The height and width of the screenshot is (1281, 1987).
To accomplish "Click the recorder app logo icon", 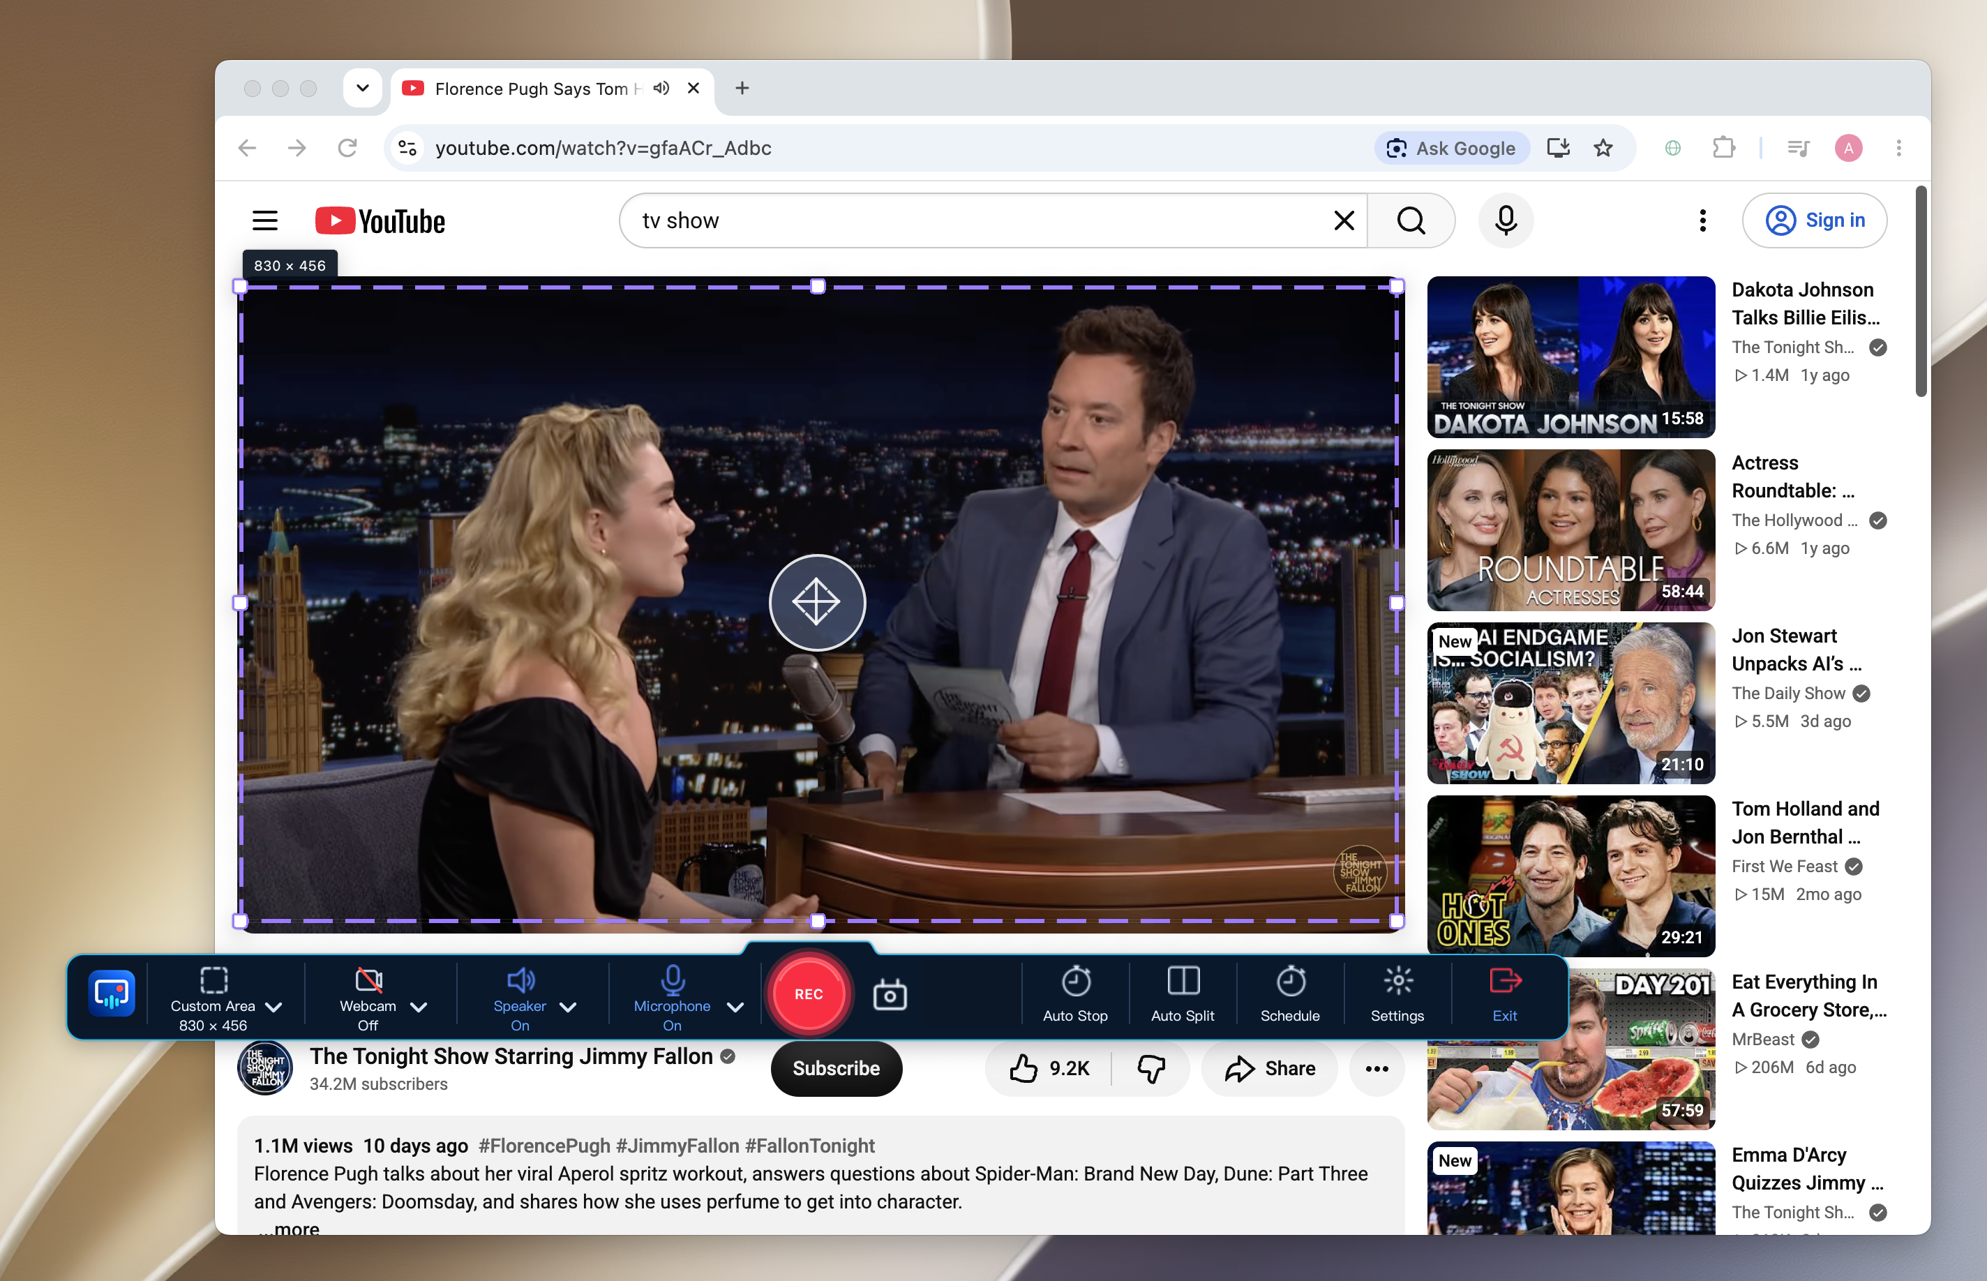I will click(112, 993).
